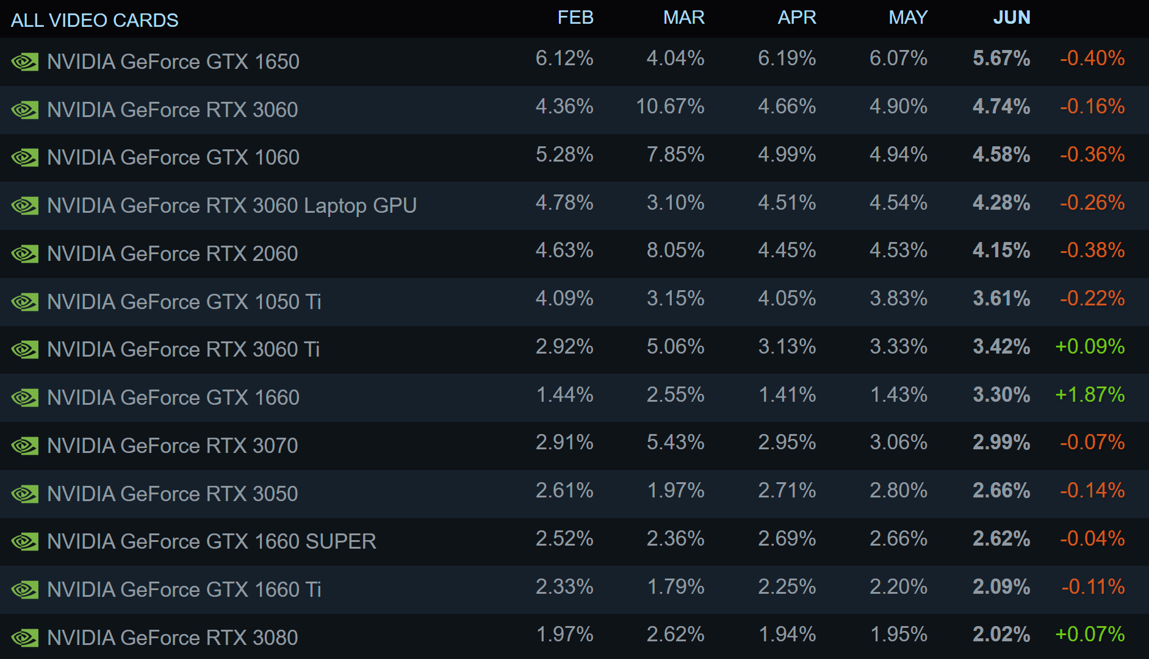Click the NVIDIA icon beside RTX 3070
The width and height of the screenshot is (1149, 659).
click(x=25, y=446)
